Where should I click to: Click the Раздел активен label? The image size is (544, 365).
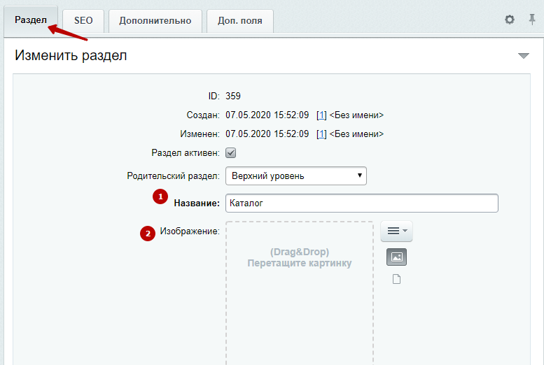186,153
